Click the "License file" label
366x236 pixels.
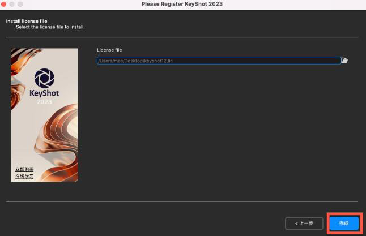point(109,50)
